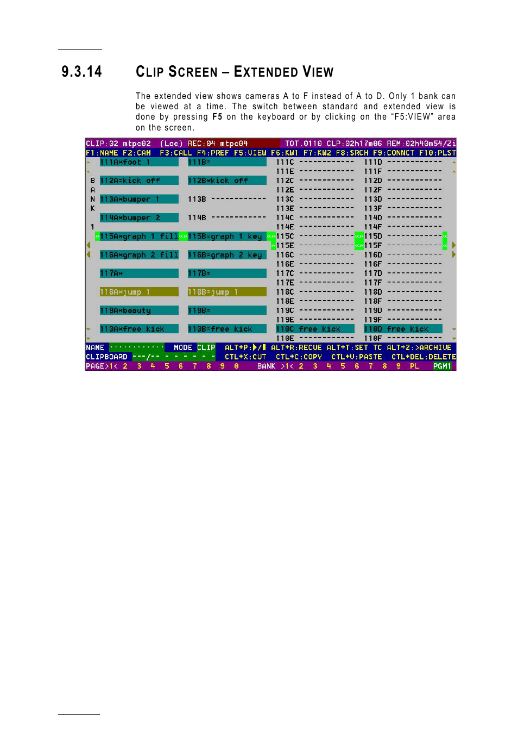Screen dimensions: 518x734
Task: Click the CLIP:02 mtpc02 header field
Action: click(118, 144)
